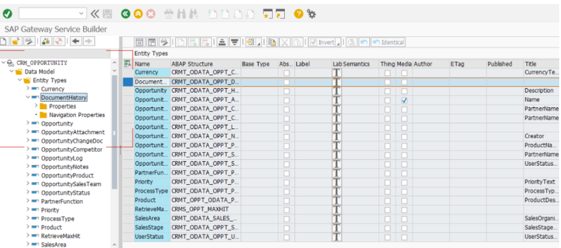The width and height of the screenshot is (561, 248).
Task: Click the Details icon in grid toolbar
Action: pyautogui.click(x=140, y=42)
